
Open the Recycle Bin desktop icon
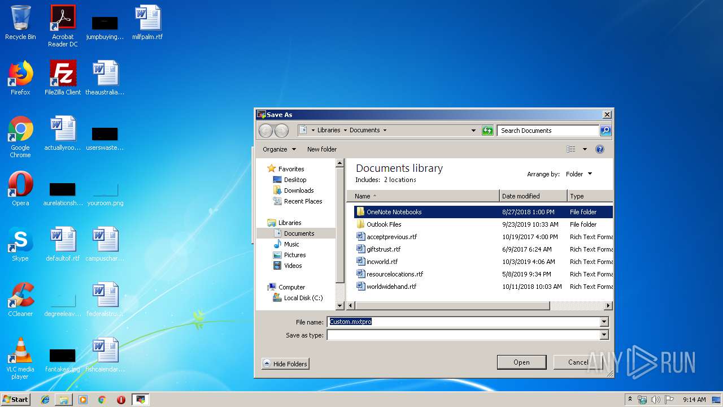coord(20,23)
